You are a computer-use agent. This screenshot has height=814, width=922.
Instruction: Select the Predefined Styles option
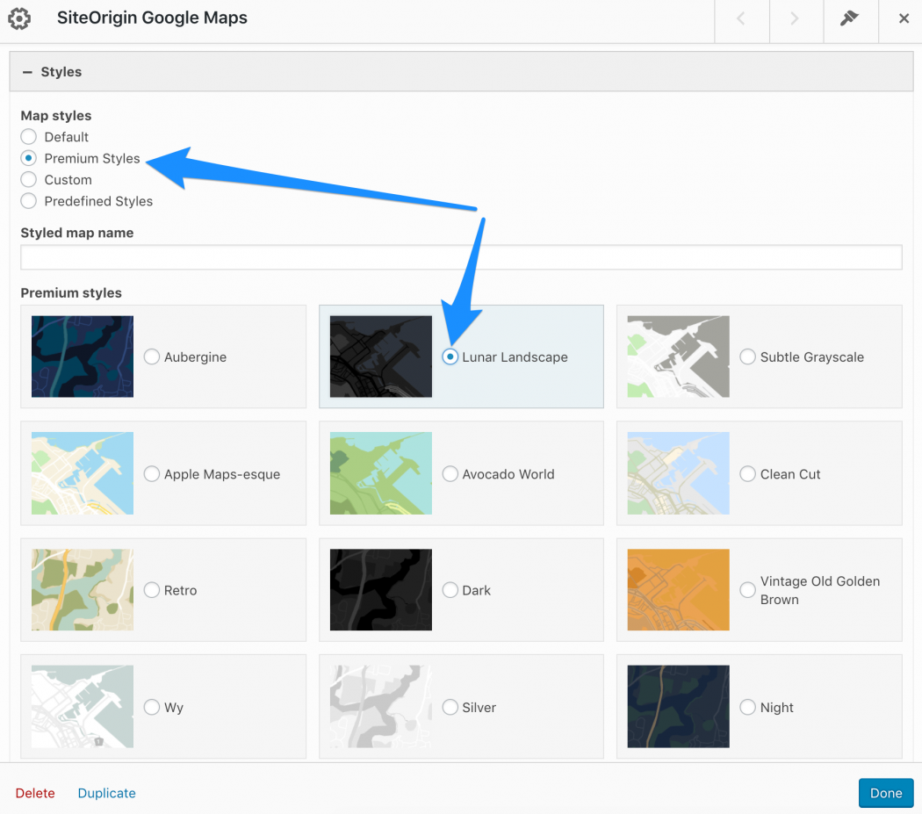tap(27, 200)
